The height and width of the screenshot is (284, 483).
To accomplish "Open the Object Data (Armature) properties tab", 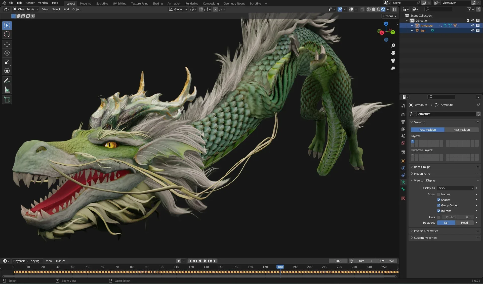I will pyautogui.click(x=403, y=182).
